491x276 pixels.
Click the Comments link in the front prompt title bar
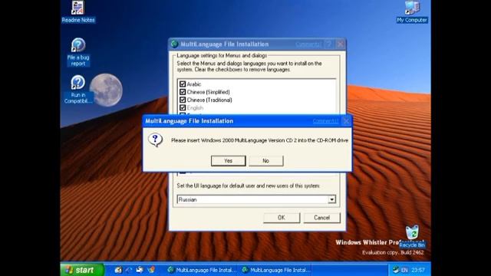pos(325,121)
